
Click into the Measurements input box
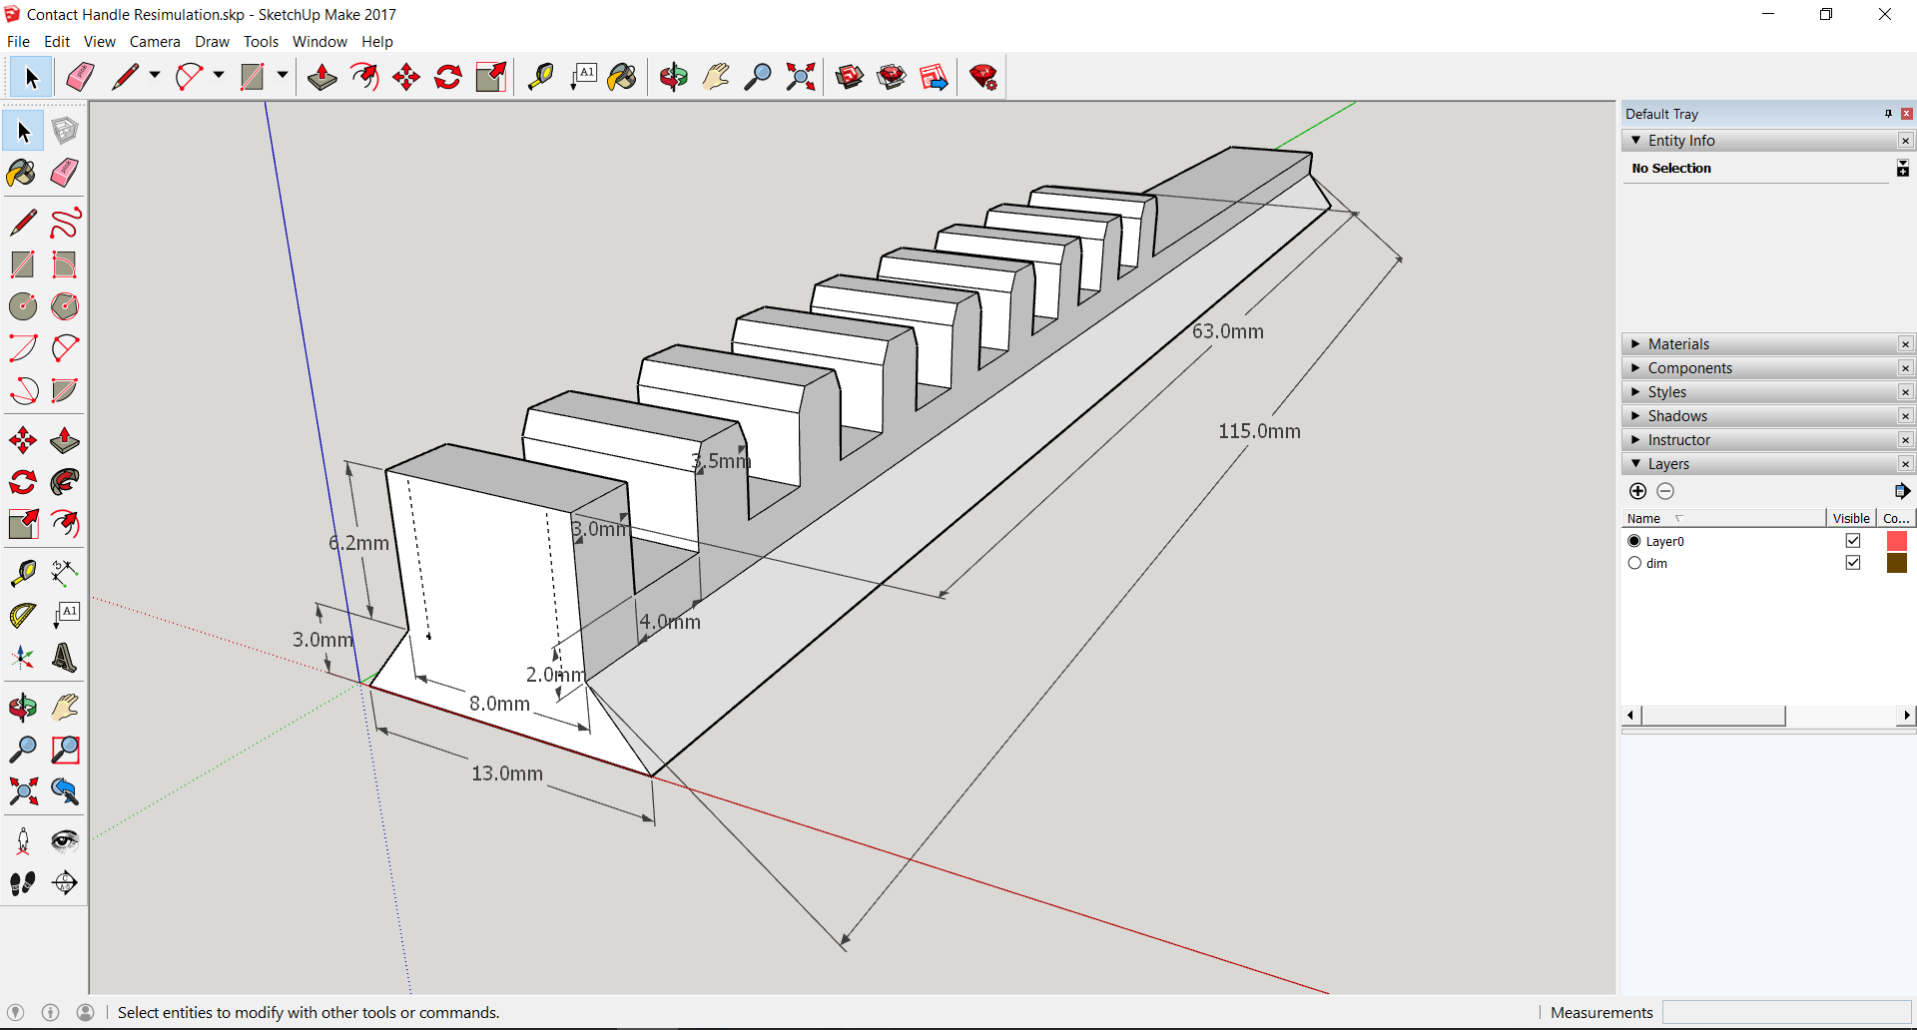(x=1785, y=1012)
